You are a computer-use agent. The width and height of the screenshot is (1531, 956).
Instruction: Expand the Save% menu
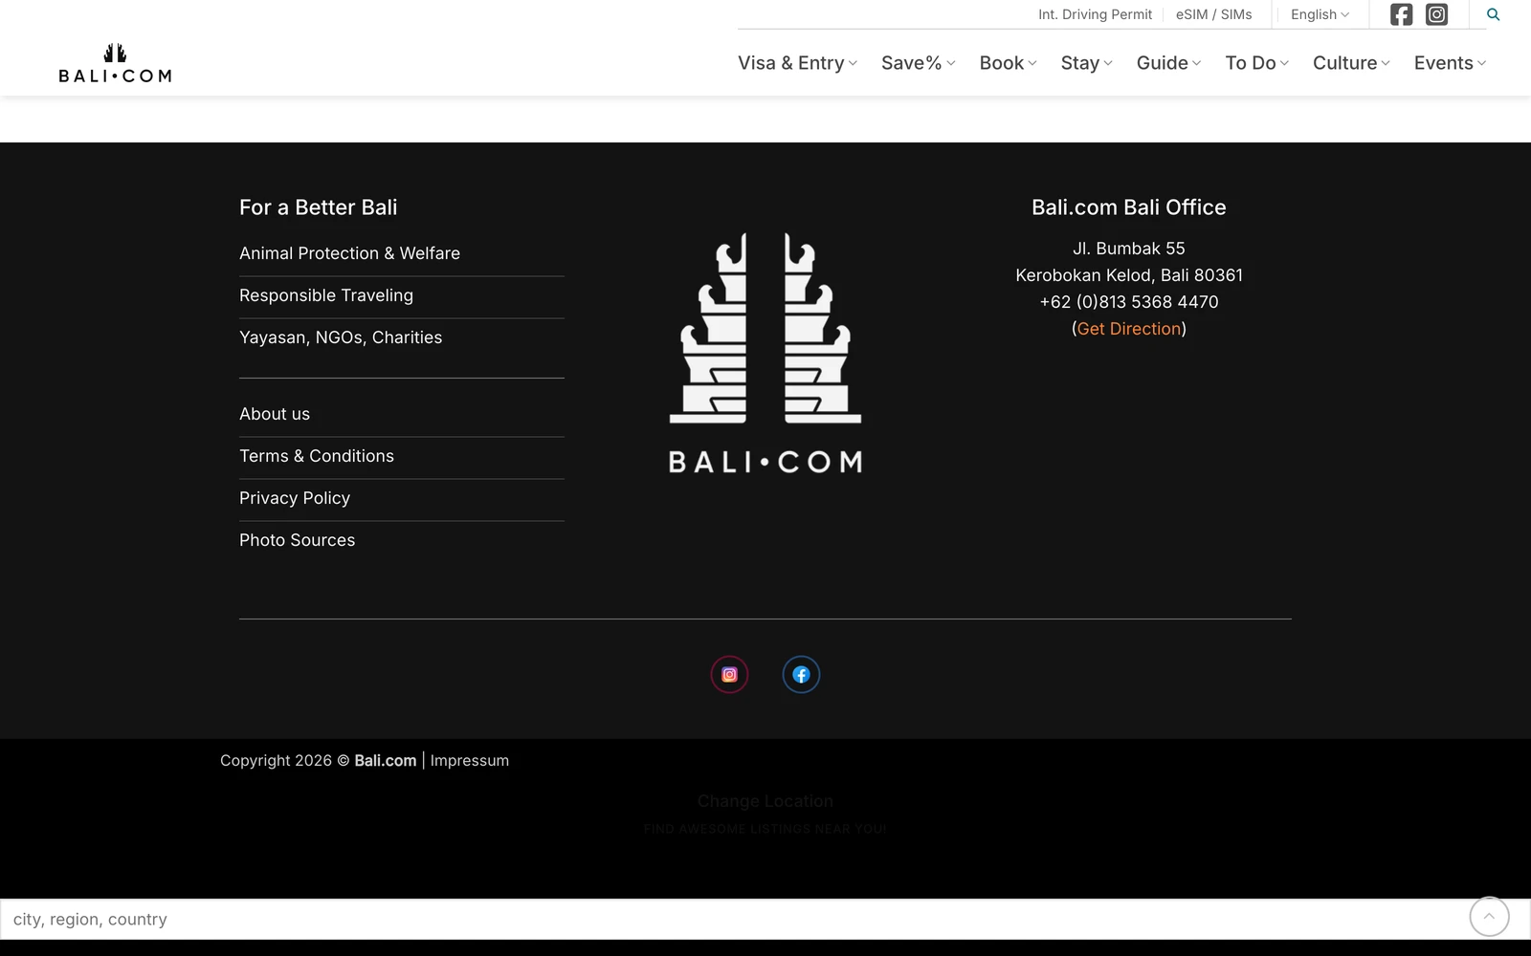(x=919, y=63)
